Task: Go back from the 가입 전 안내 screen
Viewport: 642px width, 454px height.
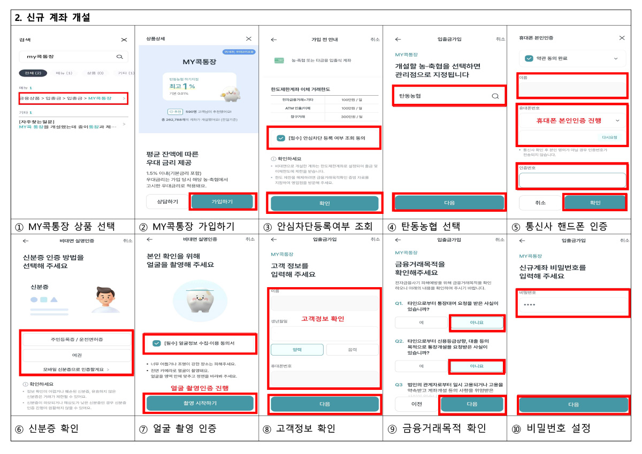Action: click(x=274, y=40)
